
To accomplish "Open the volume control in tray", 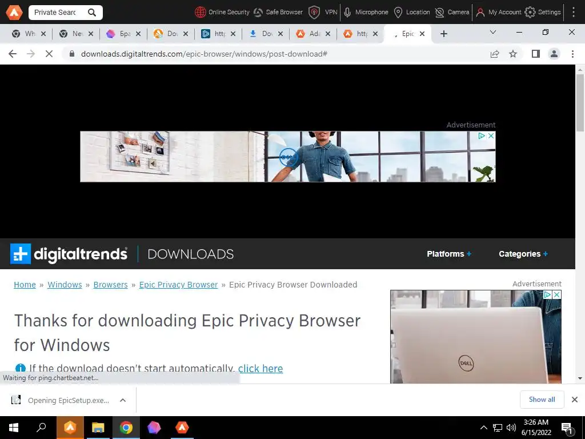I will [x=511, y=428].
